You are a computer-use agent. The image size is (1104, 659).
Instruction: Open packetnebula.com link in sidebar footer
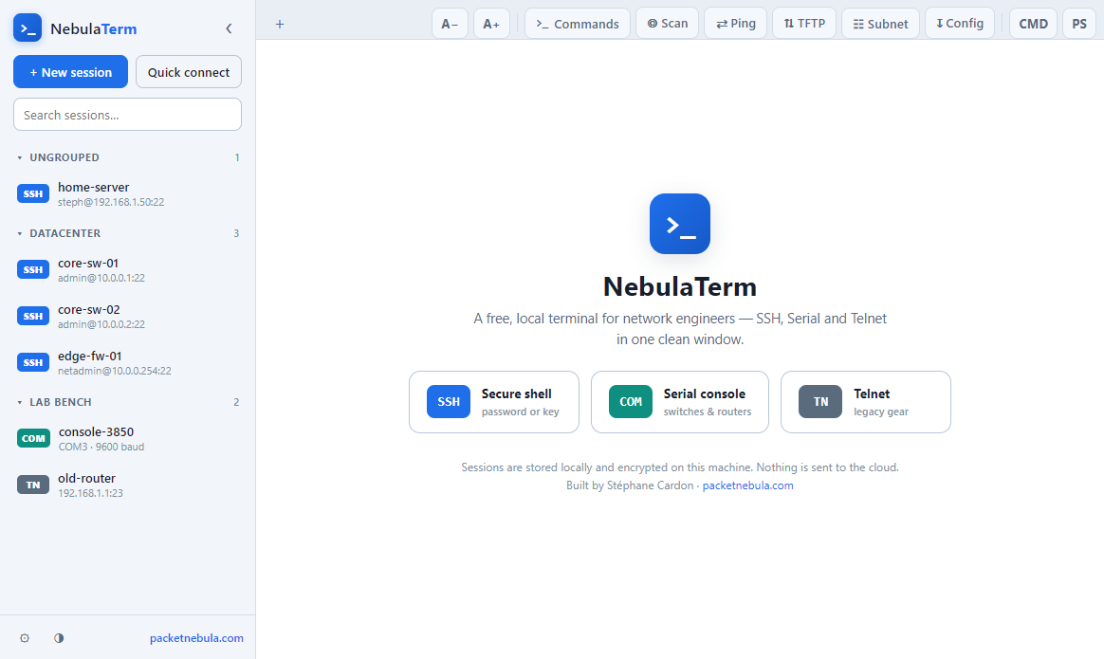[x=196, y=638]
